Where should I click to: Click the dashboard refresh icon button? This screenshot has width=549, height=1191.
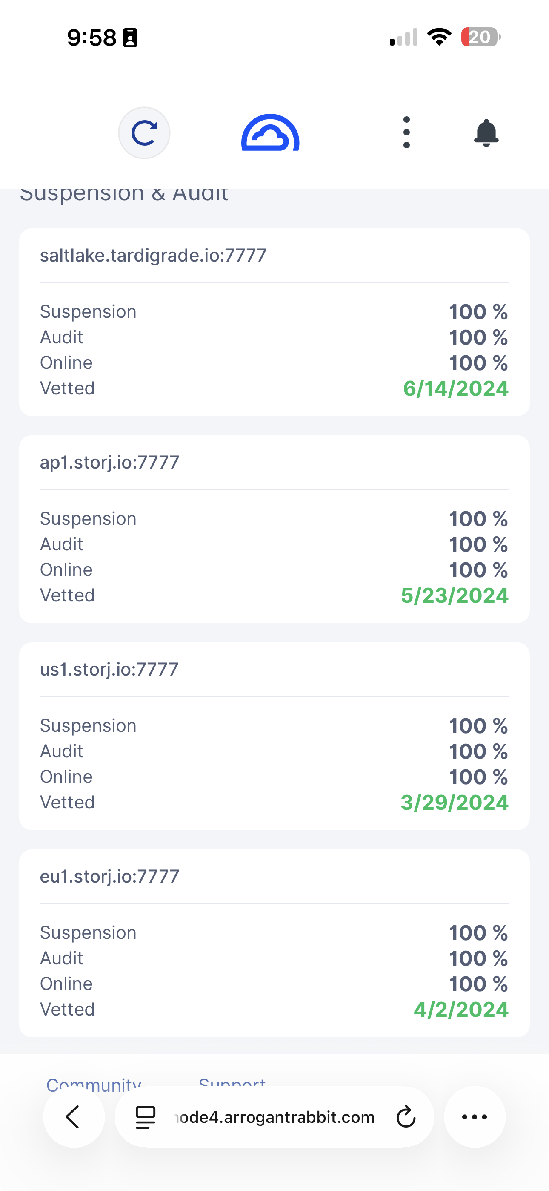click(144, 133)
